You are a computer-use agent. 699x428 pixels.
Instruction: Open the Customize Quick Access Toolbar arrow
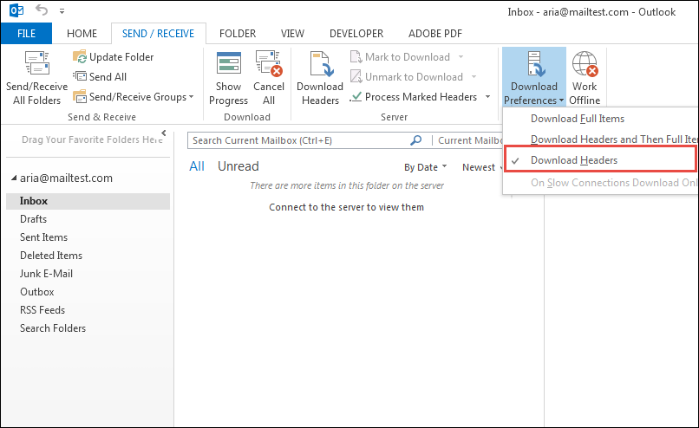point(62,11)
